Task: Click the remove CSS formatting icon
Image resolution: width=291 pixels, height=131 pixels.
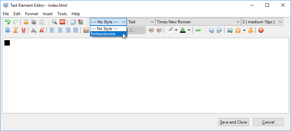Action: pyautogui.click(x=80, y=22)
